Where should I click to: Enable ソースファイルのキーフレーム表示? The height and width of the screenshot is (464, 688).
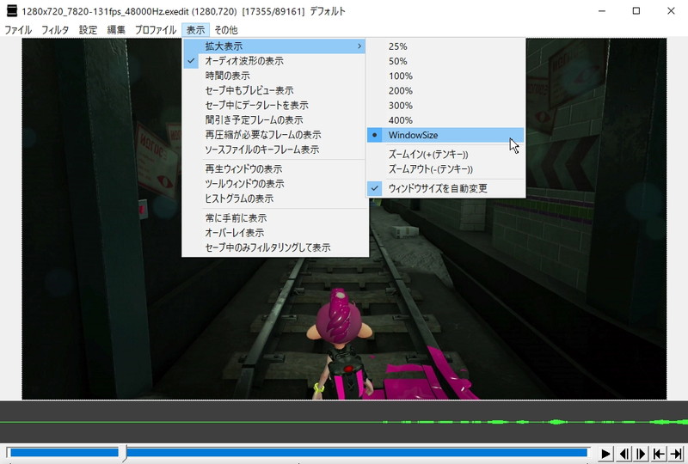tap(274, 150)
